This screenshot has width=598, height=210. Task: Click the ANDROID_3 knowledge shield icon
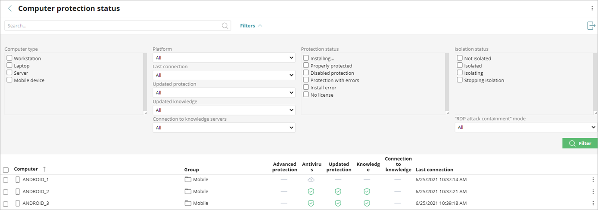click(x=367, y=203)
